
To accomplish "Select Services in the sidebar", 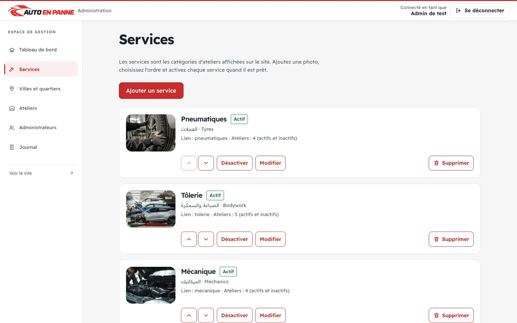I will click(x=41, y=69).
